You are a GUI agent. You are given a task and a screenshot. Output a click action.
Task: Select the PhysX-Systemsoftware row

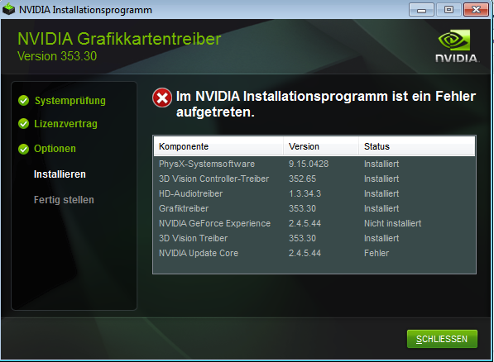[314, 164]
